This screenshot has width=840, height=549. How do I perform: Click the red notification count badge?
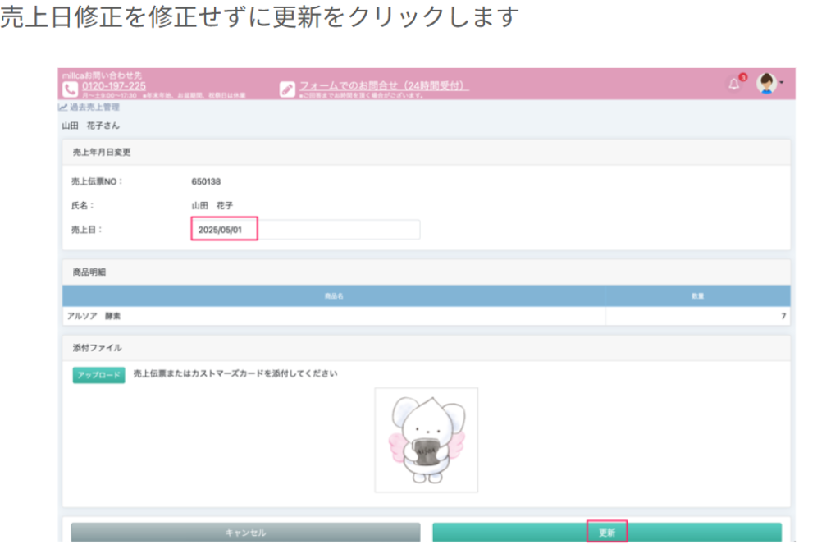coord(742,78)
